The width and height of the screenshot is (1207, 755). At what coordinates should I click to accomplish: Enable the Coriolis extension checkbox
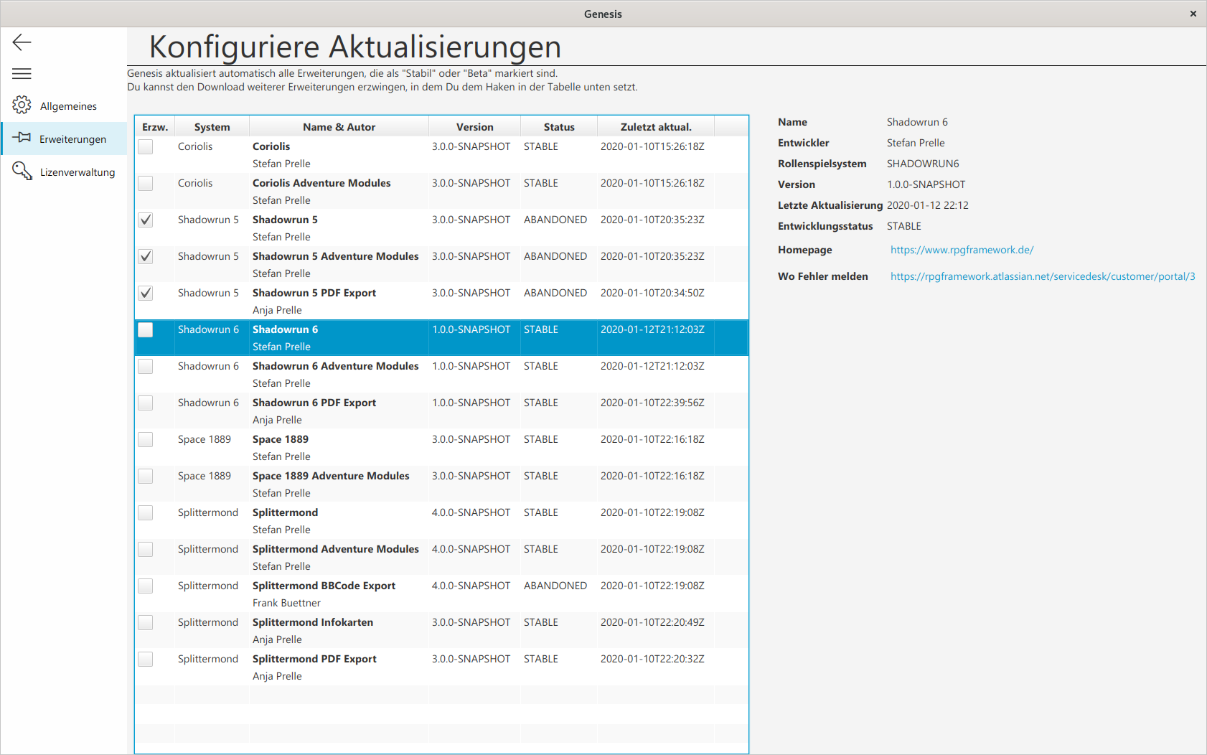coord(146,146)
